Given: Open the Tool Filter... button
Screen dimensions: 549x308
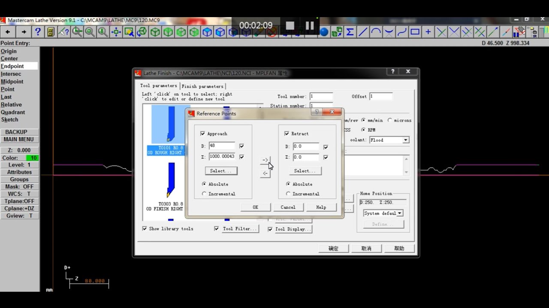Looking at the screenshot, I should (x=240, y=229).
